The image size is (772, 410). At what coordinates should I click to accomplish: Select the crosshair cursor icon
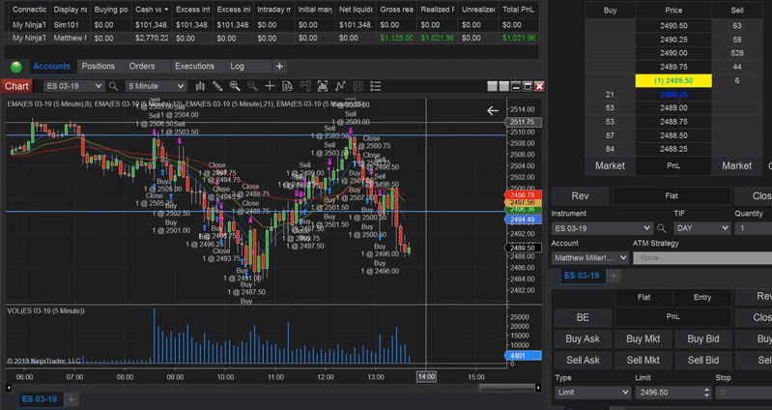click(x=270, y=86)
